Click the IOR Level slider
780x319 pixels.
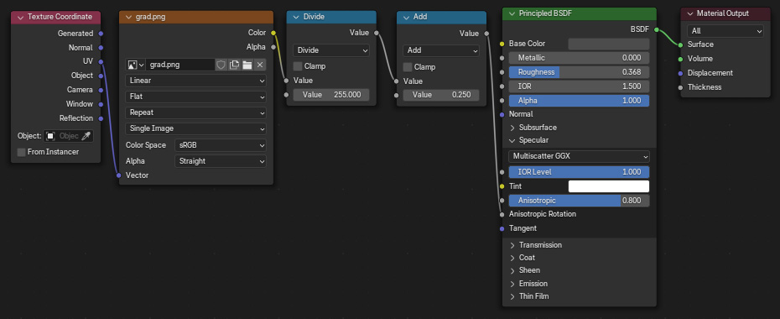click(579, 172)
